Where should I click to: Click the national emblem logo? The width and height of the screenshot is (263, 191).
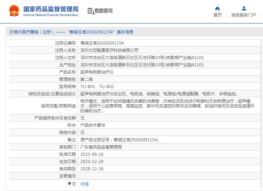14,10
